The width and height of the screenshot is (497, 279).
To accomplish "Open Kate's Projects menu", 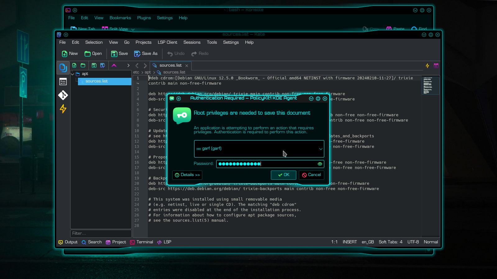I will point(144,42).
